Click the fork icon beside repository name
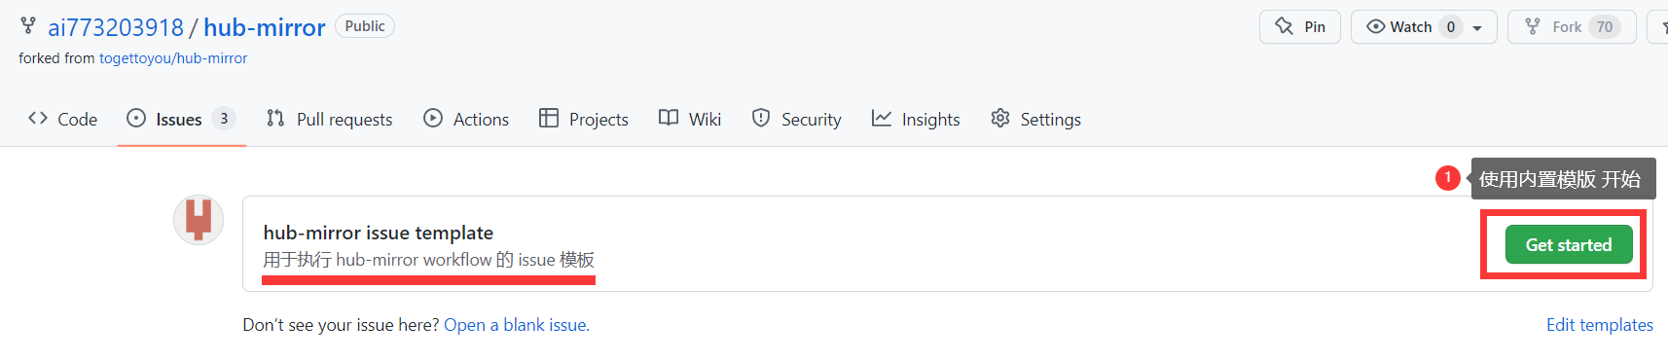Image resolution: width=1668 pixels, height=361 pixels. pyautogui.click(x=28, y=26)
